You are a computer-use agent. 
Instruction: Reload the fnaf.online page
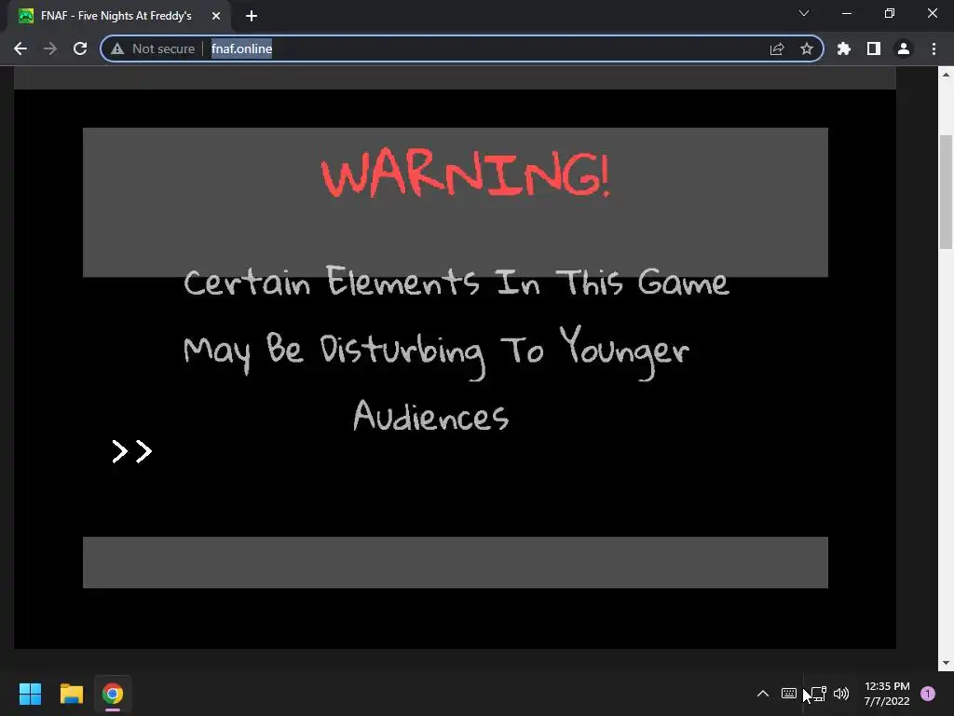click(80, 48)
